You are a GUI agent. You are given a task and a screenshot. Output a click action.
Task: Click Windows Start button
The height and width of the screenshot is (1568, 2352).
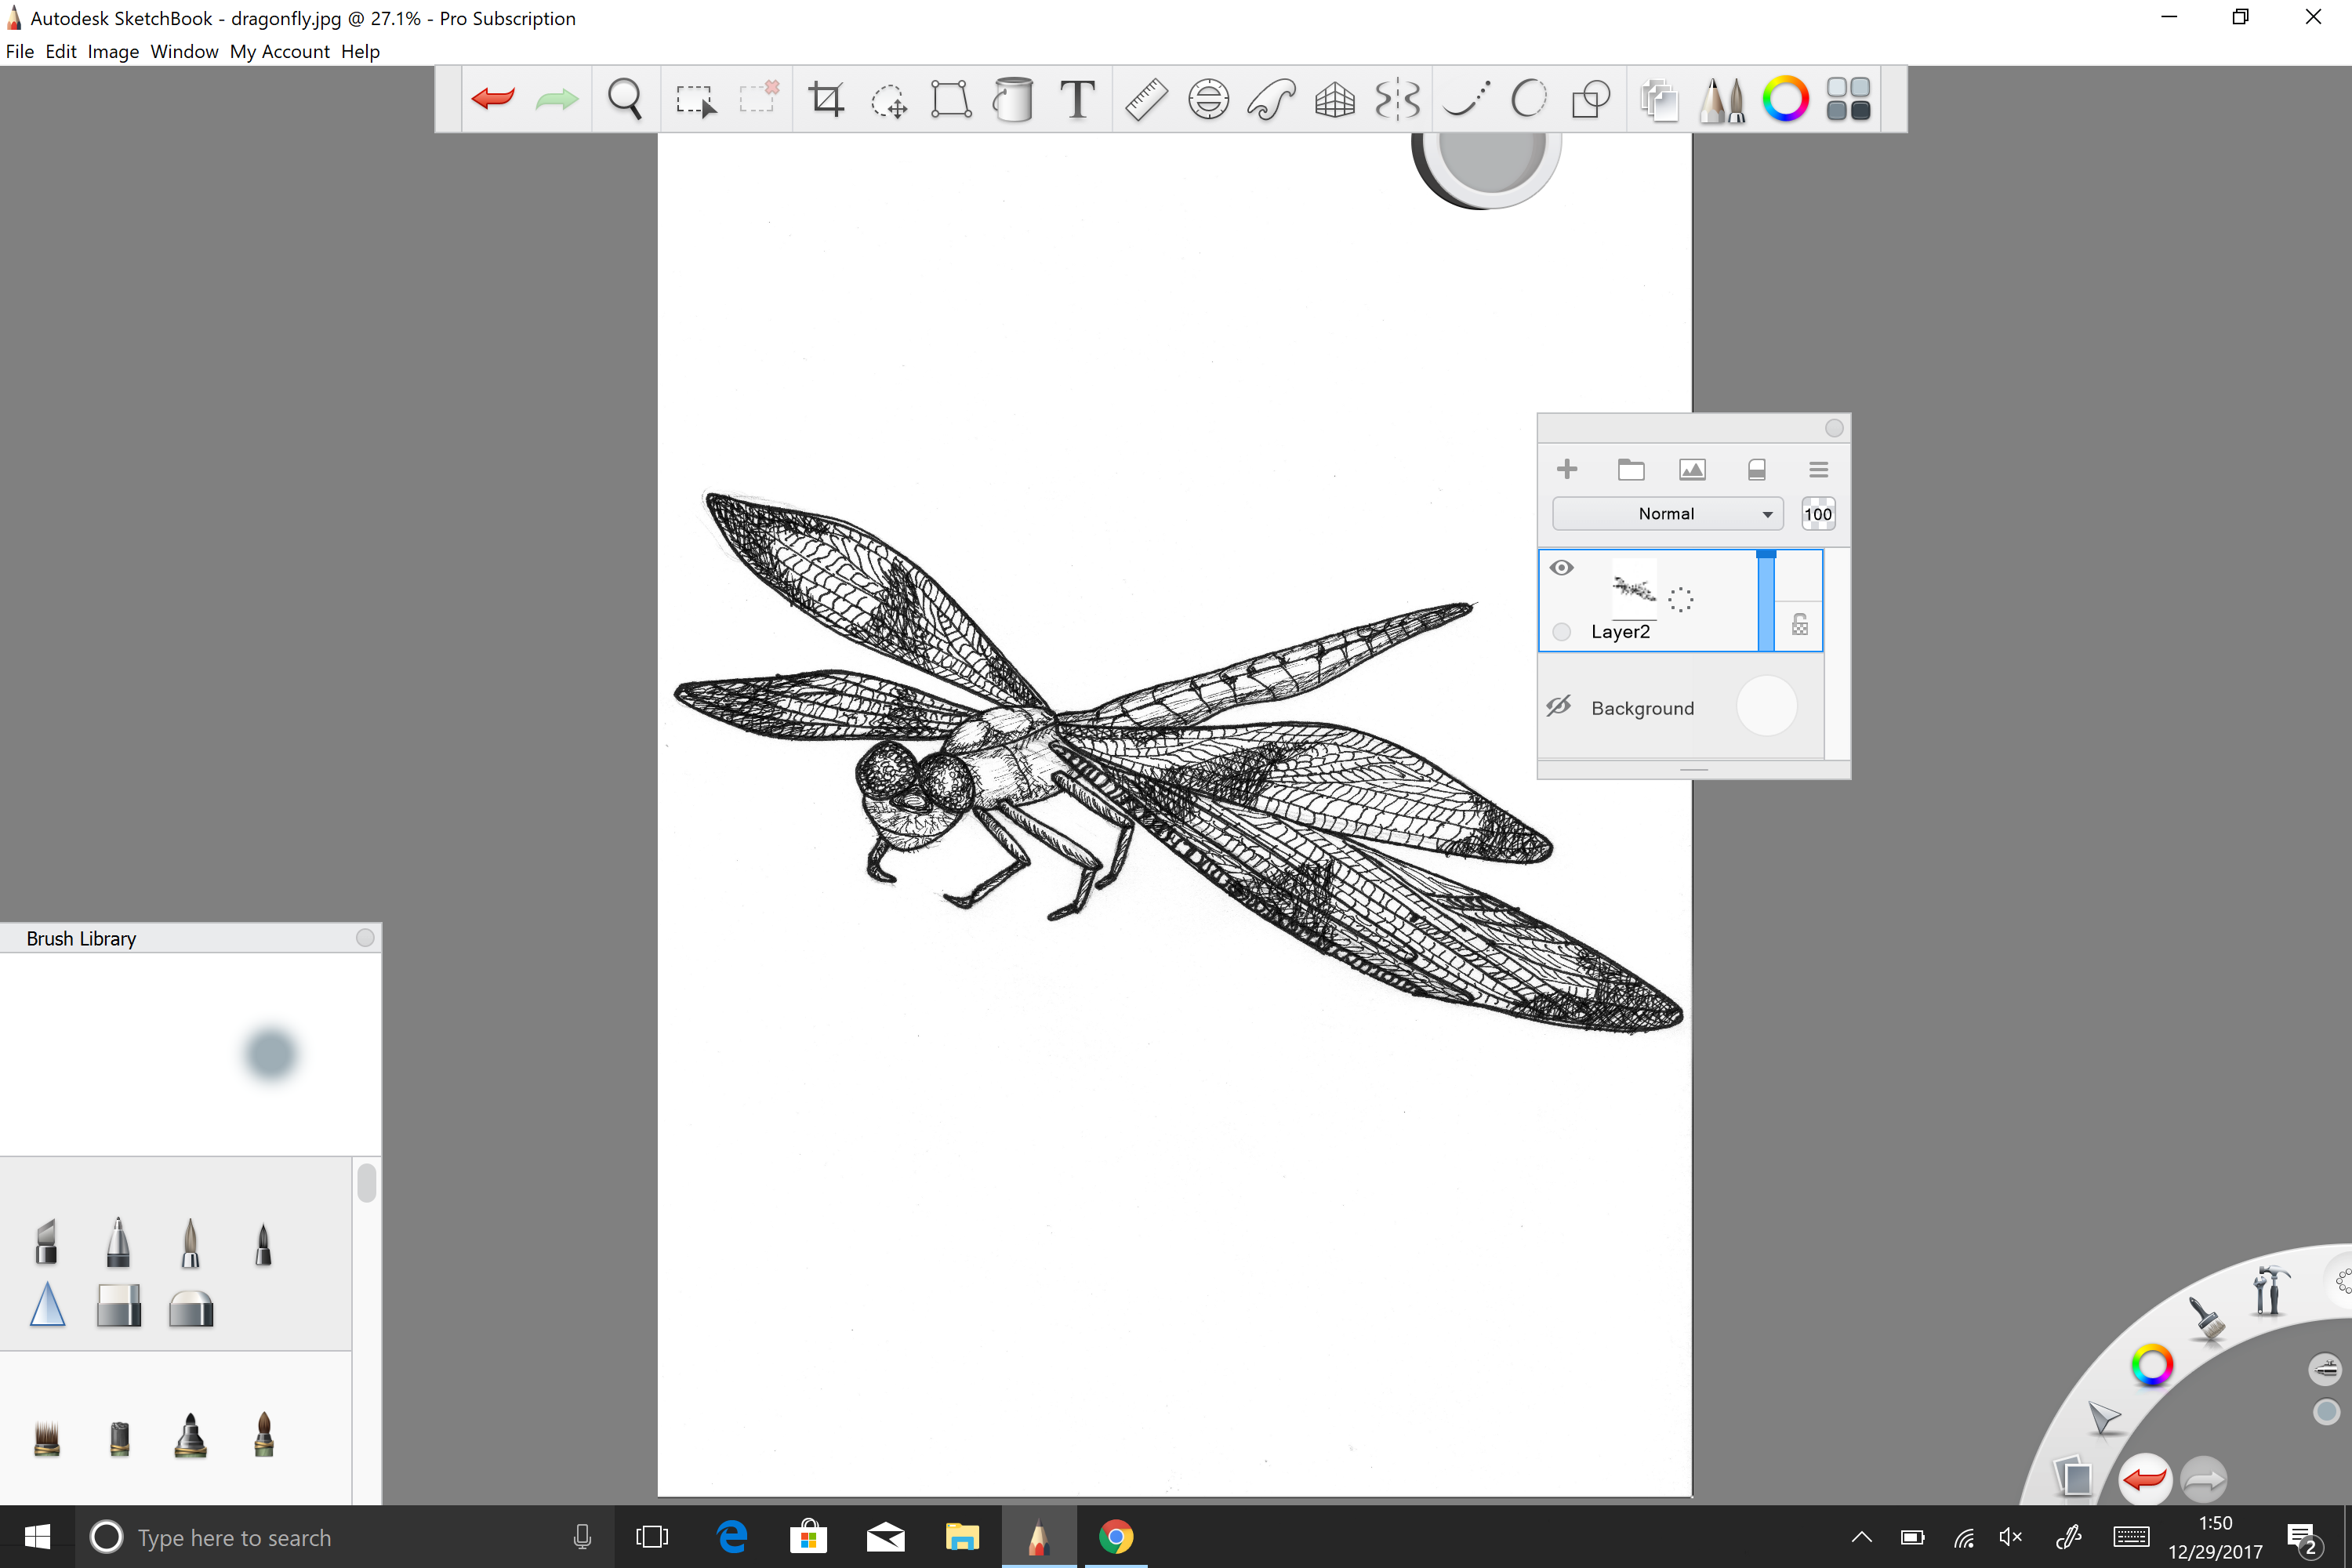click(37, 1537)
